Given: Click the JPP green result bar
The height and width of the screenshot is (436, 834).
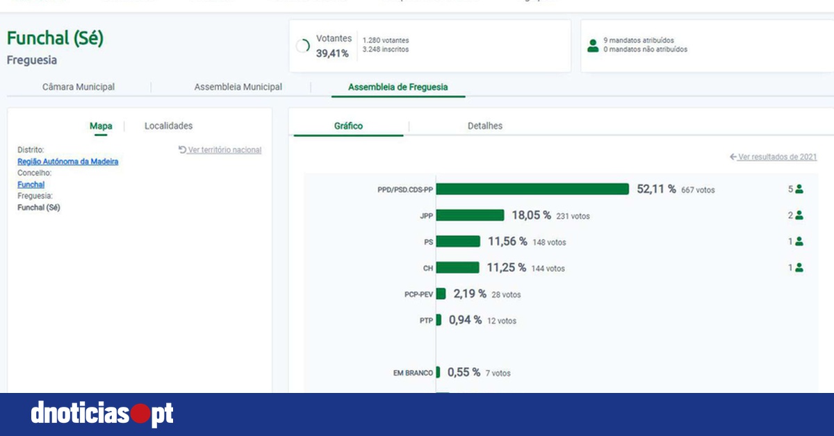Looking at the screenshot, I should [x=470, y=215].
